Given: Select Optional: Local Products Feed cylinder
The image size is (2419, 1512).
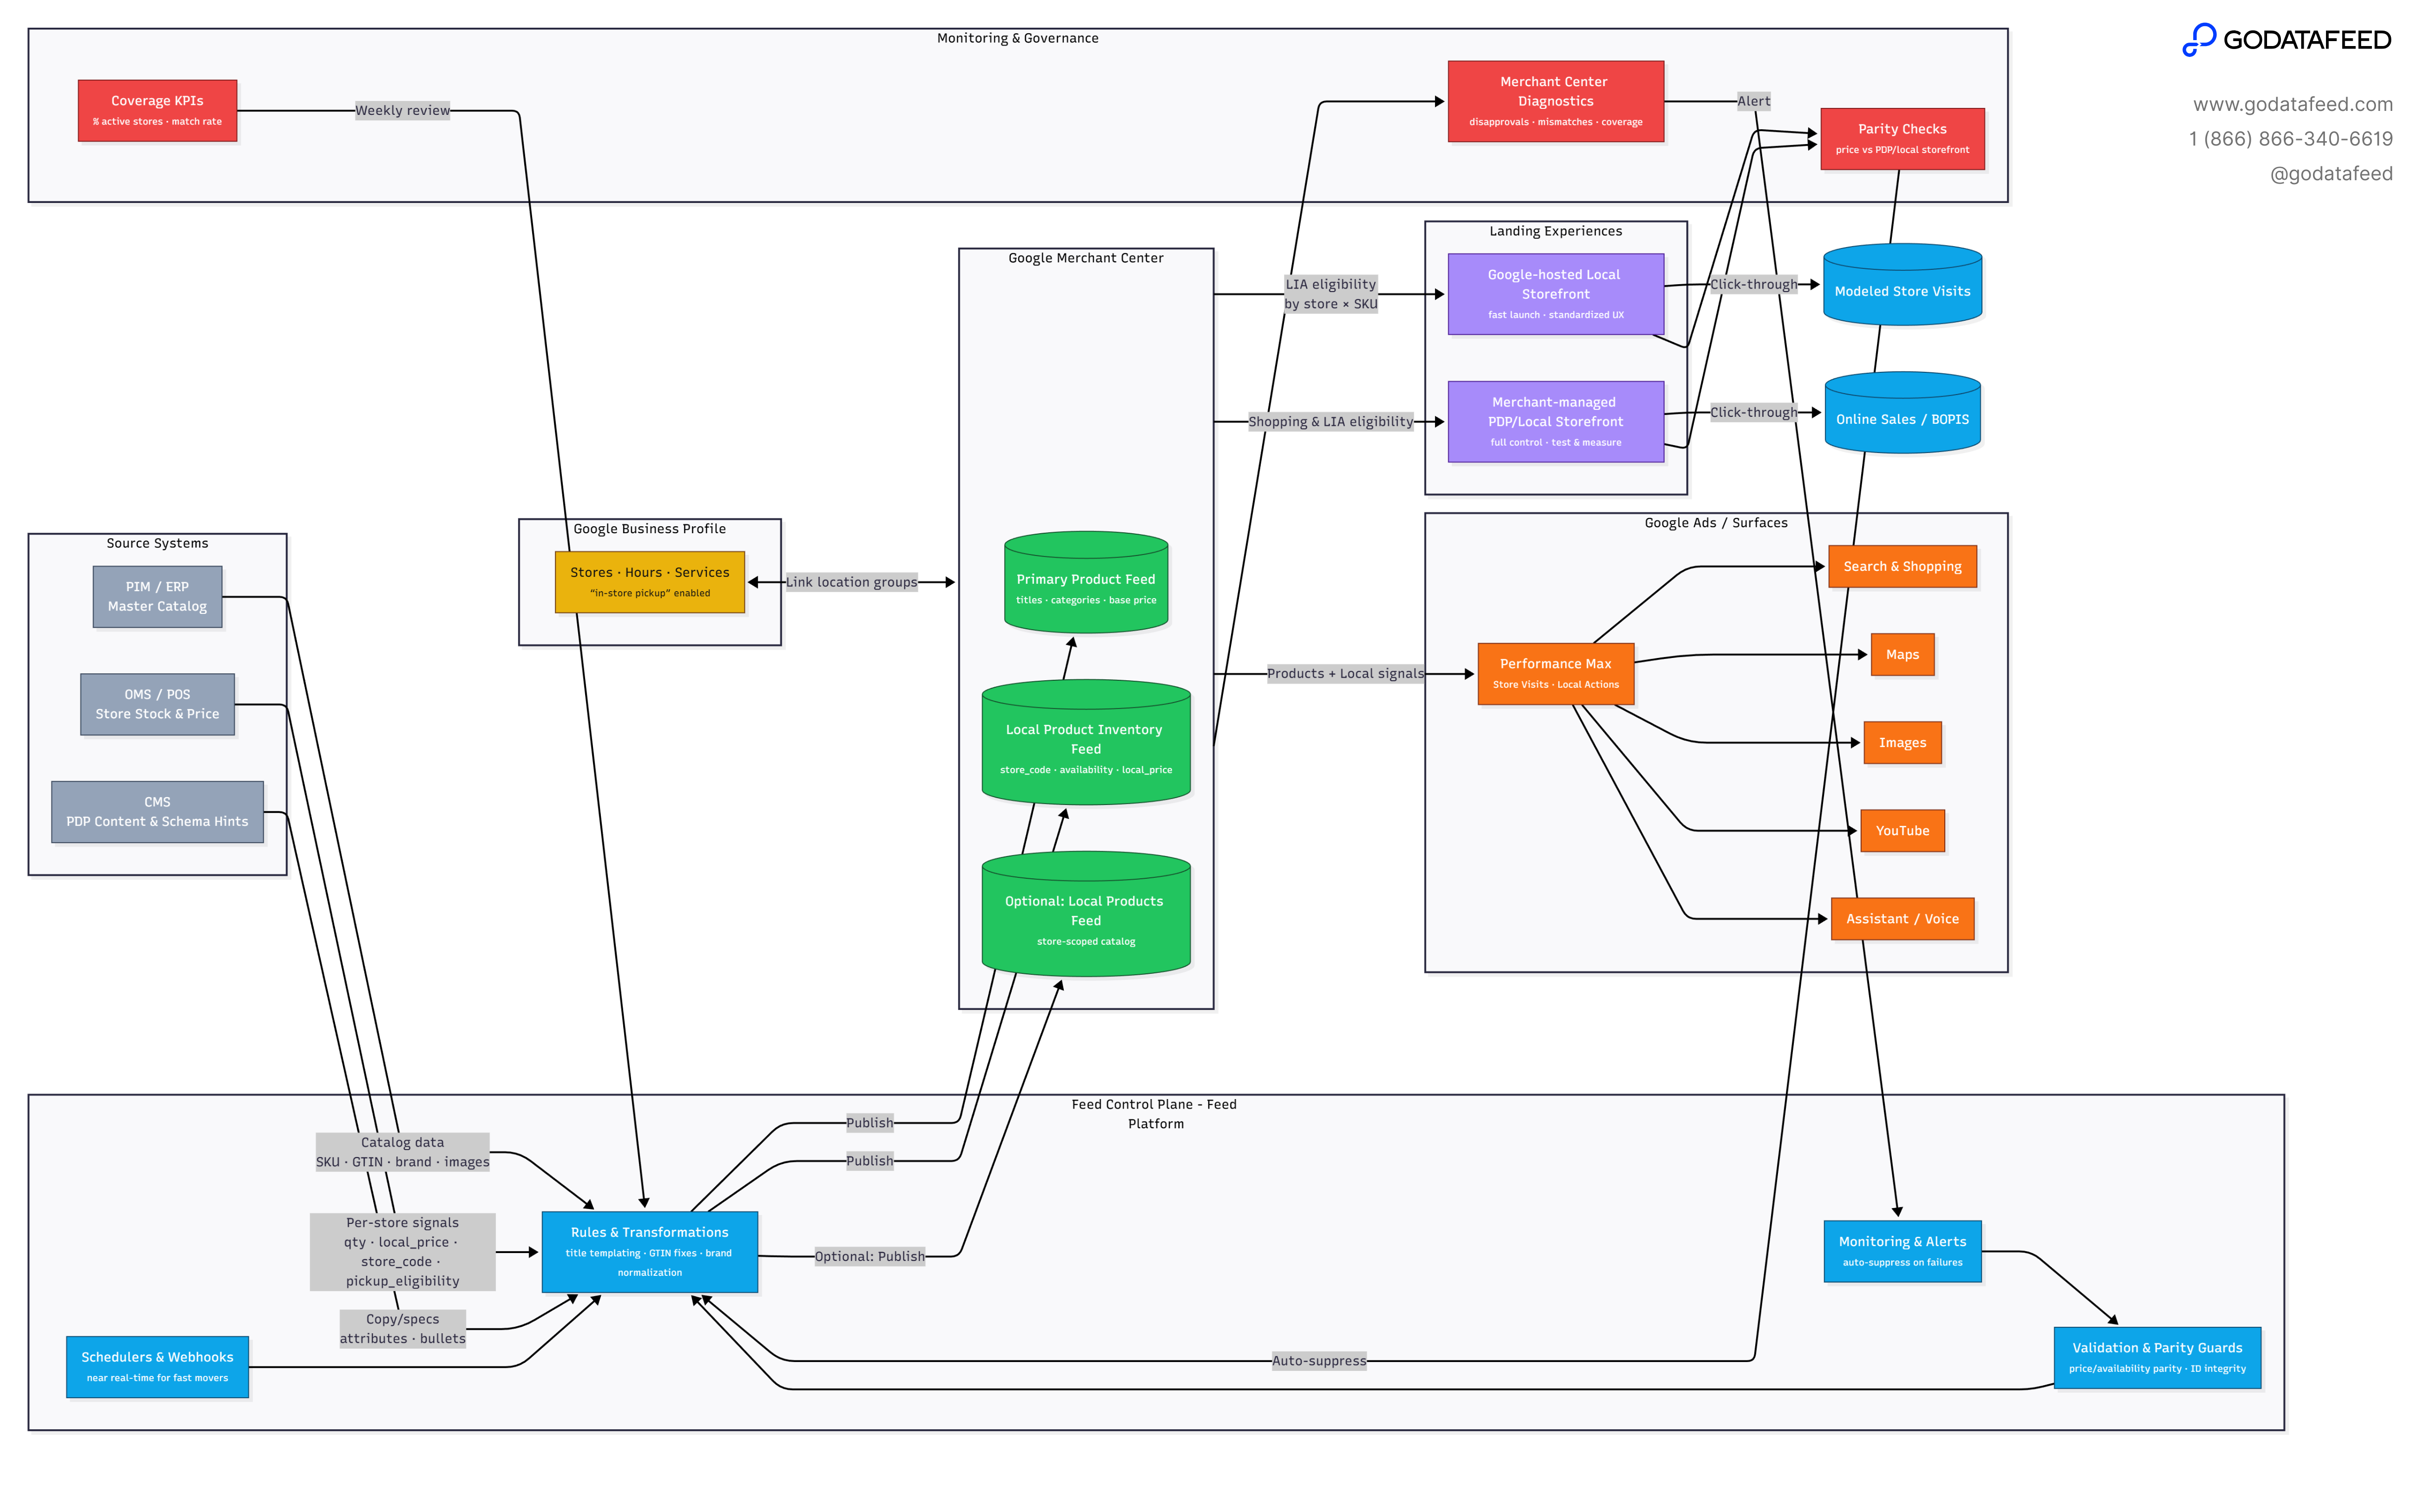Looking at the screenshot, I should pos(1086,916).
